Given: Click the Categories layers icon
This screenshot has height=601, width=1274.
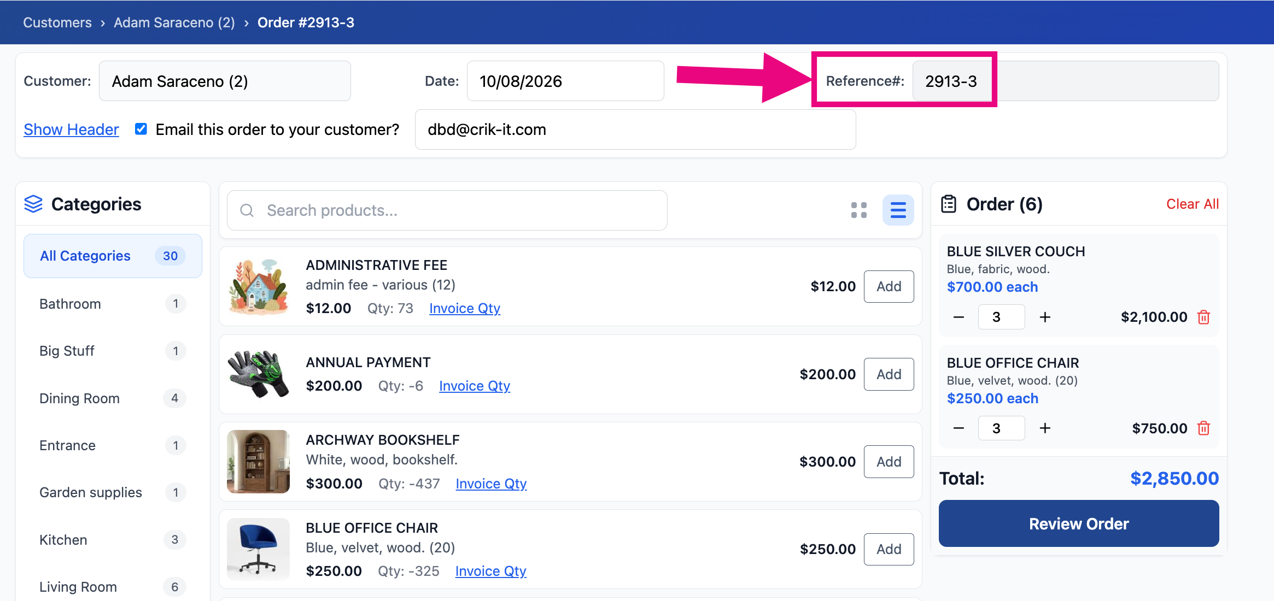Looking at the screenshot, I should coord(33,204).
